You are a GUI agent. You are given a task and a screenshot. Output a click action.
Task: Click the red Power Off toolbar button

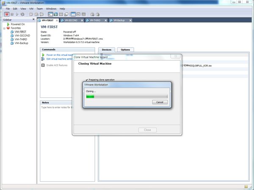[7, 14]
